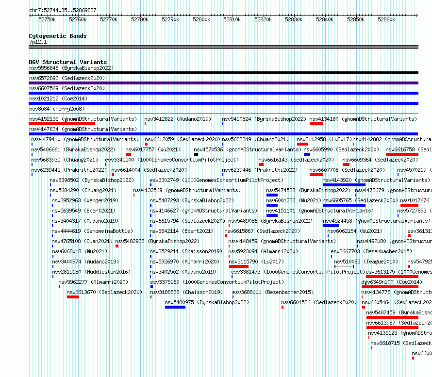This screenshot has height=377, width=432.
Task: Open the nsv6601586 (Sedlazeck2020) label
Action: click(319, 302)
